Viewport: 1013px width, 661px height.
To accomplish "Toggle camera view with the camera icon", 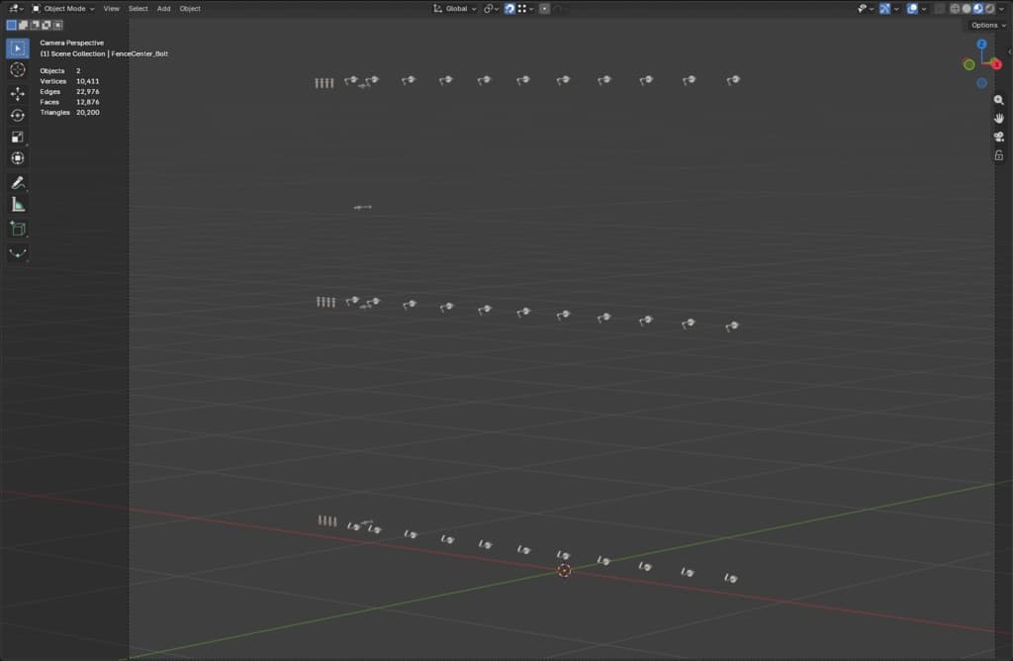I will [999, 137].
